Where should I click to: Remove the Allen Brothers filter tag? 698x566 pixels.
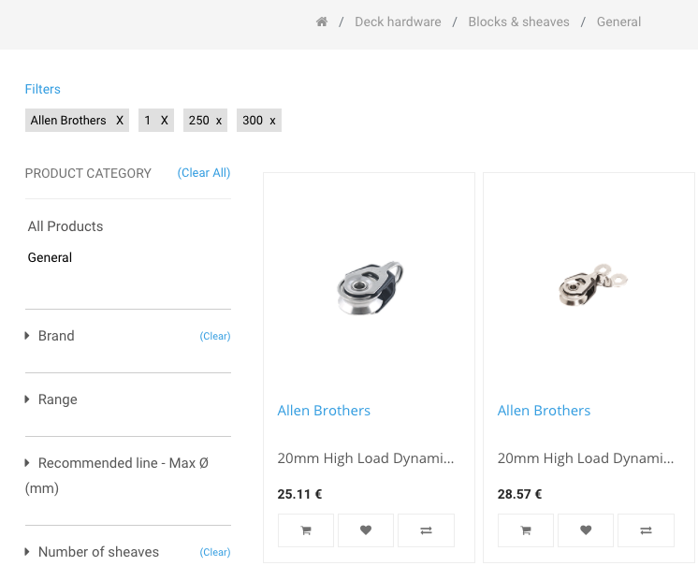pos(120,121)
